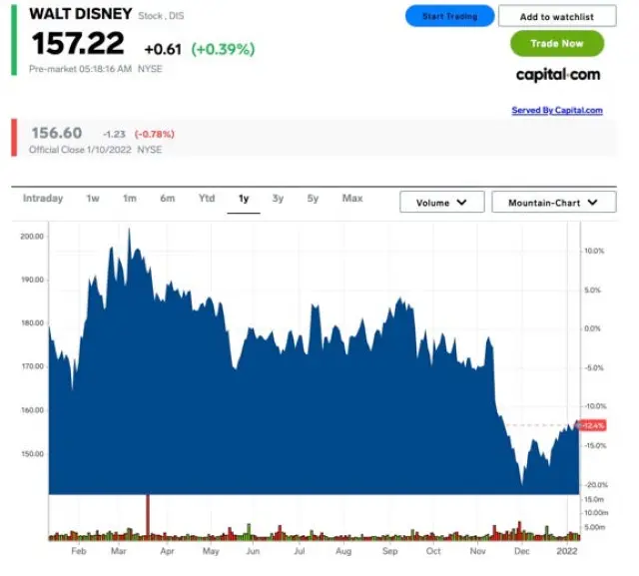This screenshot has height=576, width=639.
Task: Click the Start Trading button
Action: click(x=449, y=16)
